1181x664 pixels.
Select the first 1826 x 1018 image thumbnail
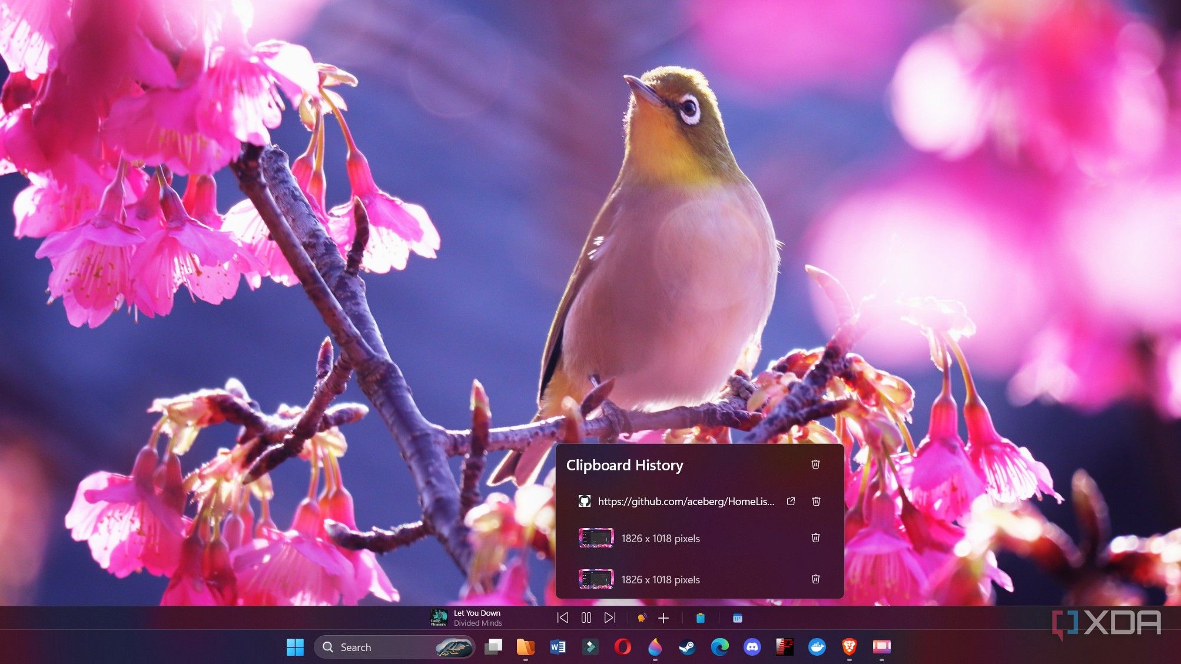(596, 538)
